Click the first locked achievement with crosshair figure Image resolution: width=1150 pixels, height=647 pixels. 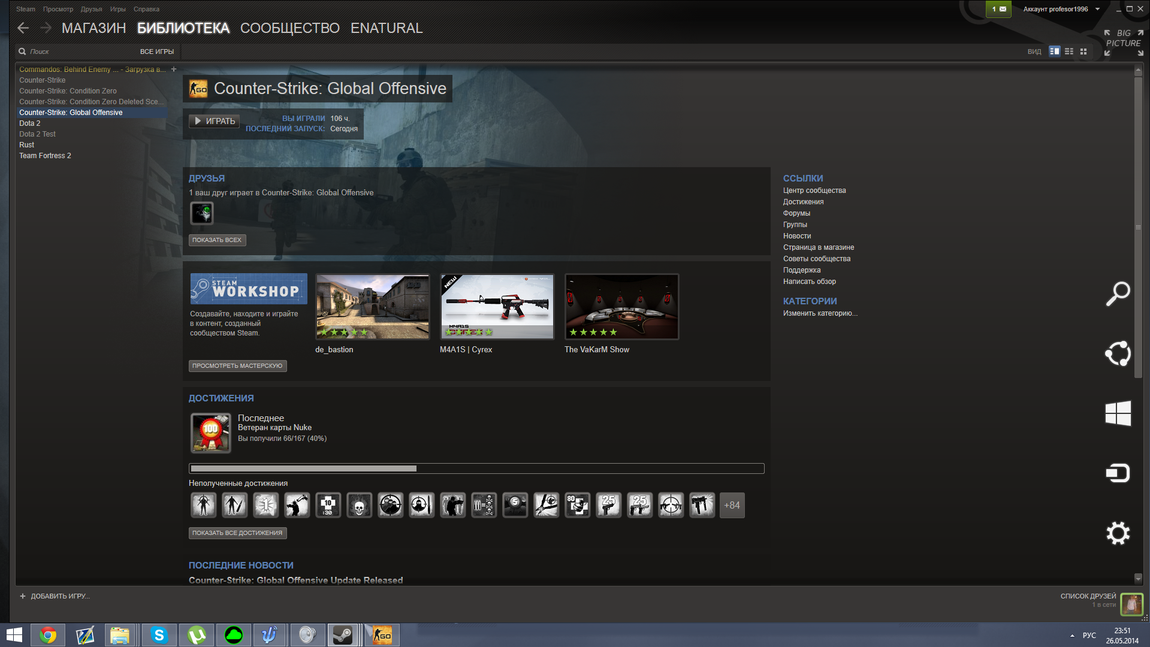click(x=203, y=505)
